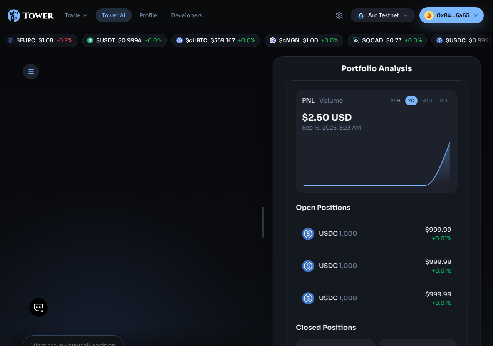This screenshot has width=493, height=346.
Task: Click the $QCAD $0.73 ticker pill
Action: tap(387, 40)
